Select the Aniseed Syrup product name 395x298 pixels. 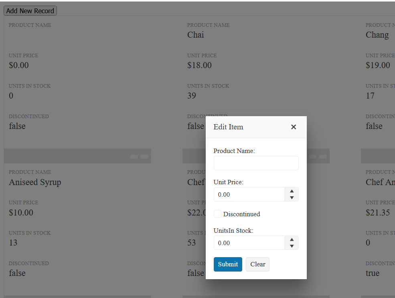[35, 182]
